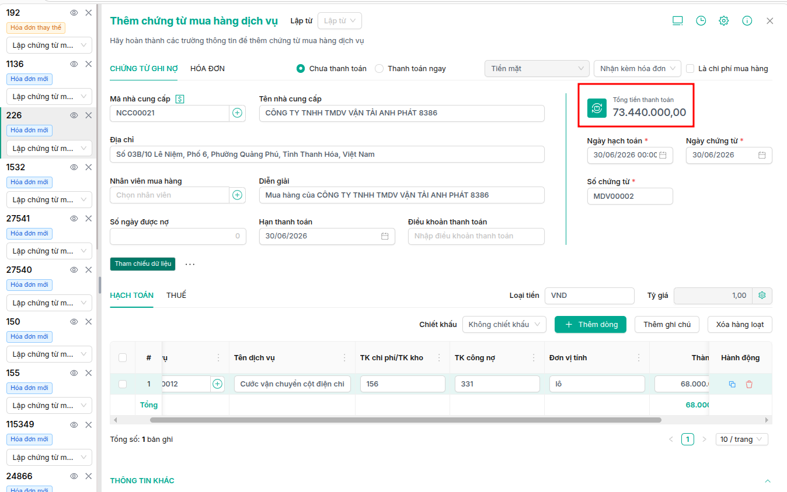This screenshot has height=492, width=787.
Task: Toggle eye icon for invoice 1136
Action: click(74, 64)
